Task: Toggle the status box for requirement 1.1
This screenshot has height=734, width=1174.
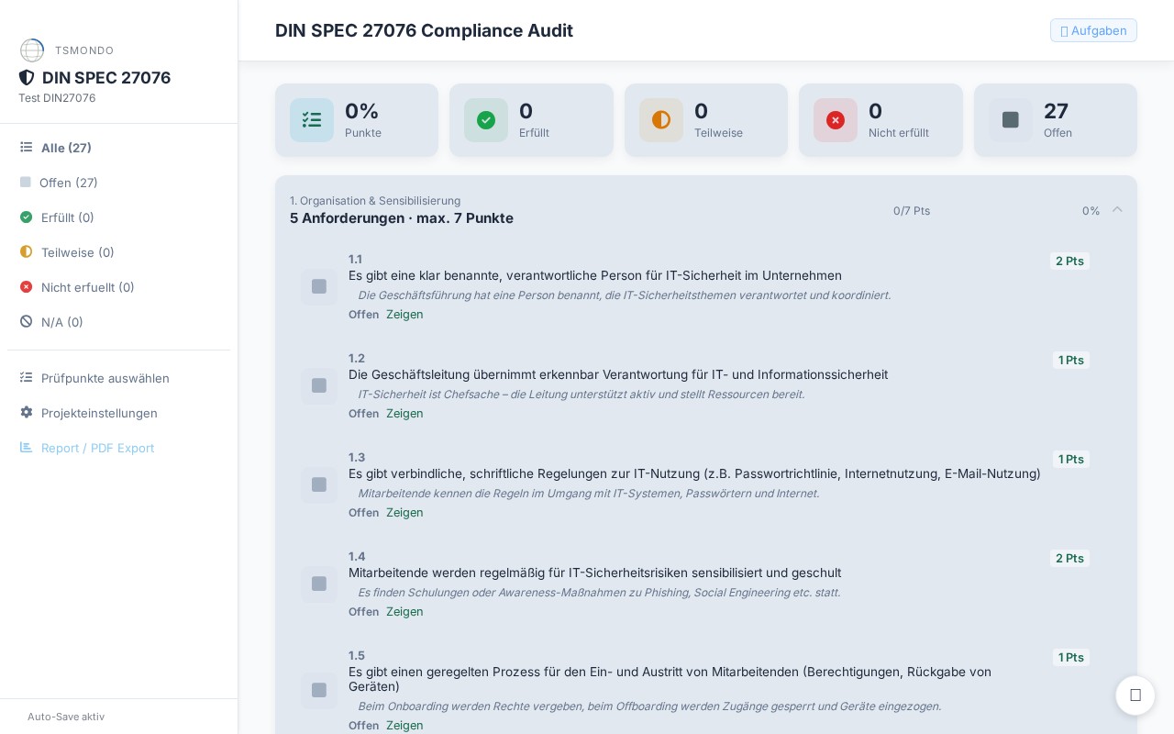Action: coord(319,287)
